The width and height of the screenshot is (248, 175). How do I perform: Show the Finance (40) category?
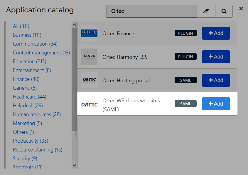tap(26, 79)
